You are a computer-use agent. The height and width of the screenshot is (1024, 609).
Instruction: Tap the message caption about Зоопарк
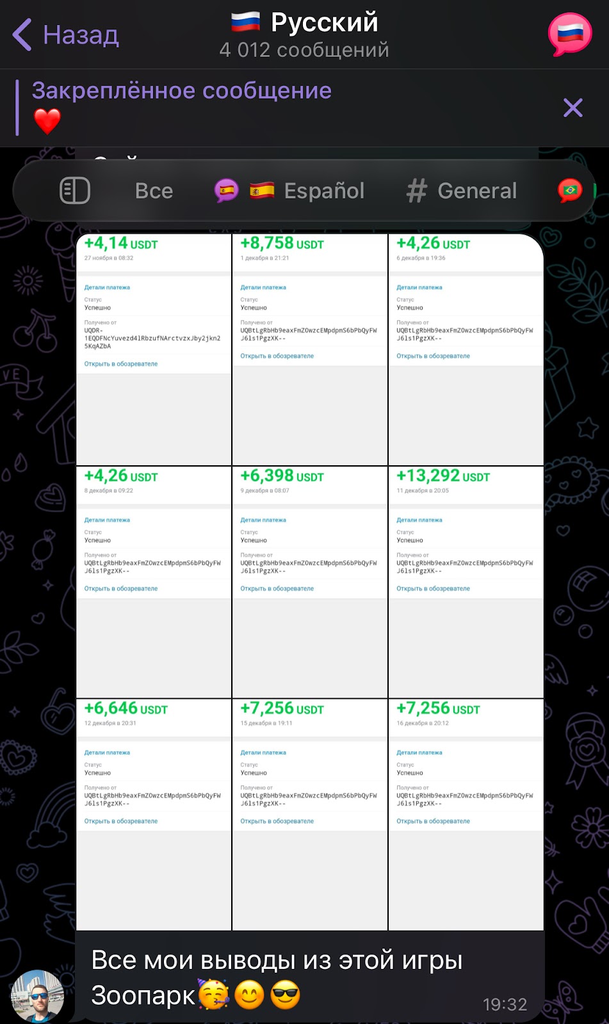(x=277, y=977)
